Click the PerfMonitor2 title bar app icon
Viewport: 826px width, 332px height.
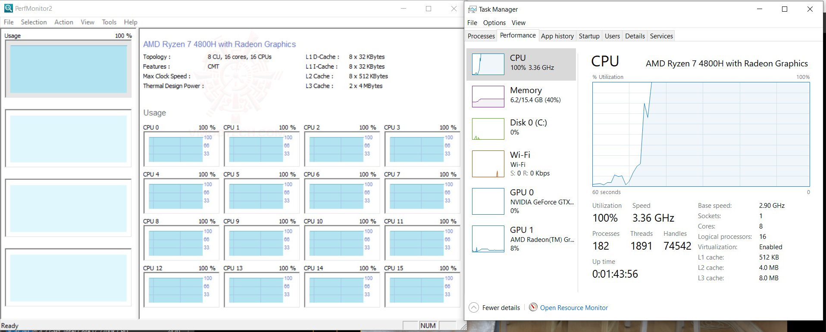click(x=8, y=8)
